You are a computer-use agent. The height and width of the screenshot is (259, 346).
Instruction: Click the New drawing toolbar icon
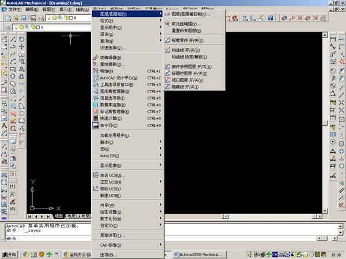click(8, 18)
